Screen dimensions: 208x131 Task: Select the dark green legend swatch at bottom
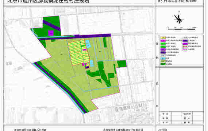(163, 64)
